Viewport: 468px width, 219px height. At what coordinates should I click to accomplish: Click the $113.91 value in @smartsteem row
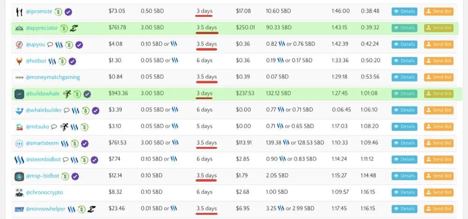244,143
